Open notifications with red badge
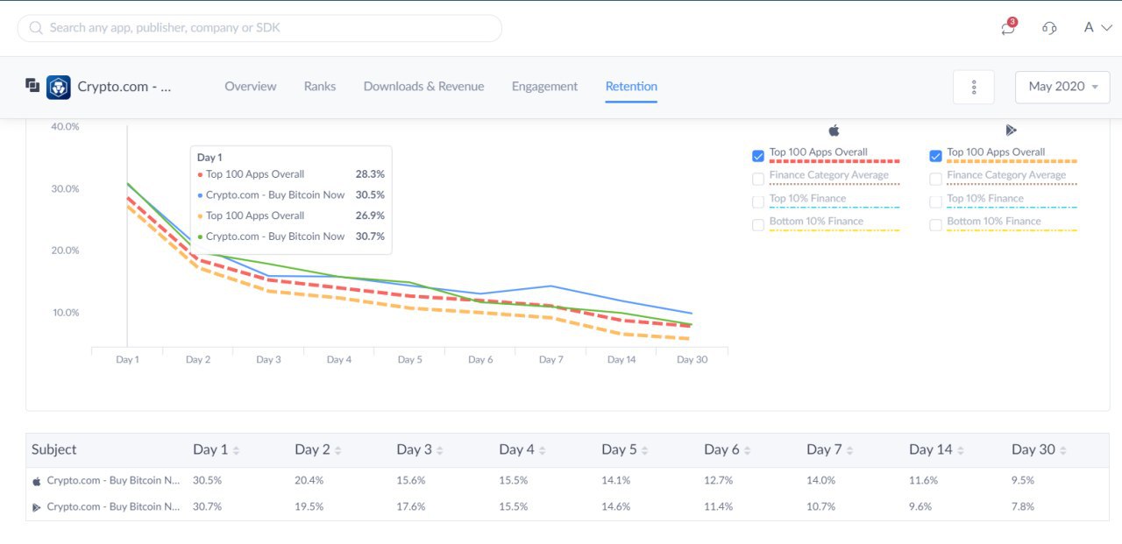 [1009, 27]
